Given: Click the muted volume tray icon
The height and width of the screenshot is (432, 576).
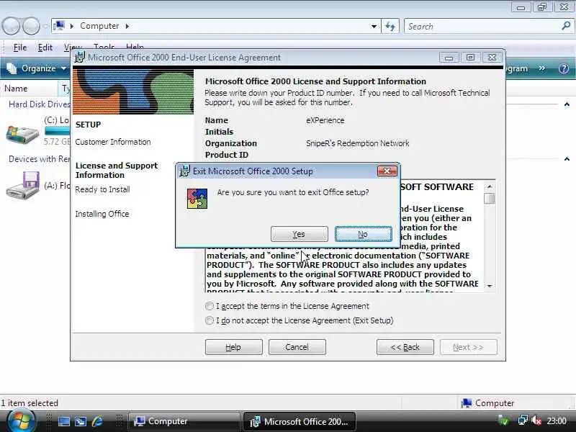Looking at the screenshot, I should click(536, 420).
